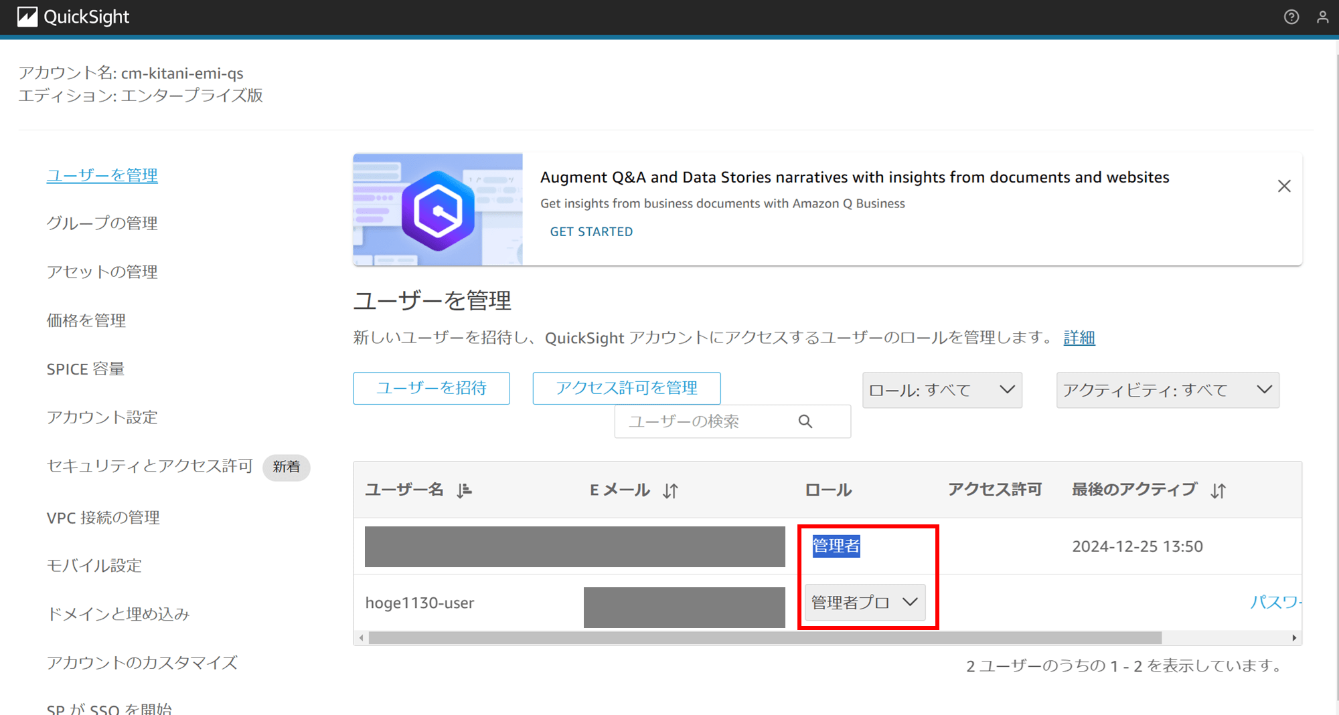Viewport: 1339px width, 715px height.
Task: Click the QuickSight logo icon
Action: (27, 17)
